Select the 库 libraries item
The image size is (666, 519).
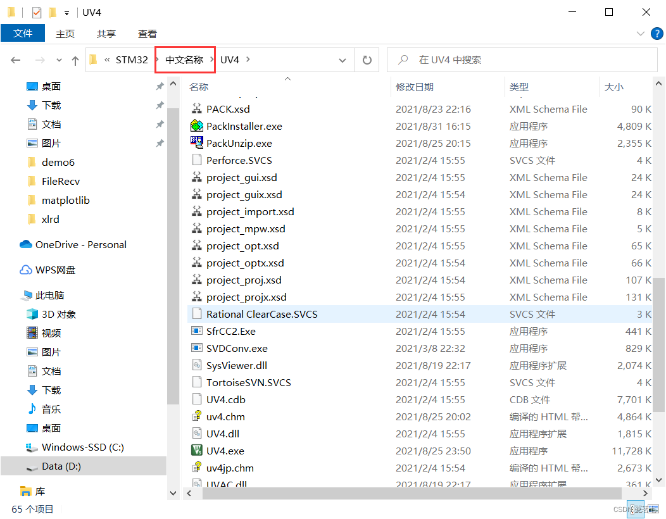pyautogui.click(x=40, y=491)
